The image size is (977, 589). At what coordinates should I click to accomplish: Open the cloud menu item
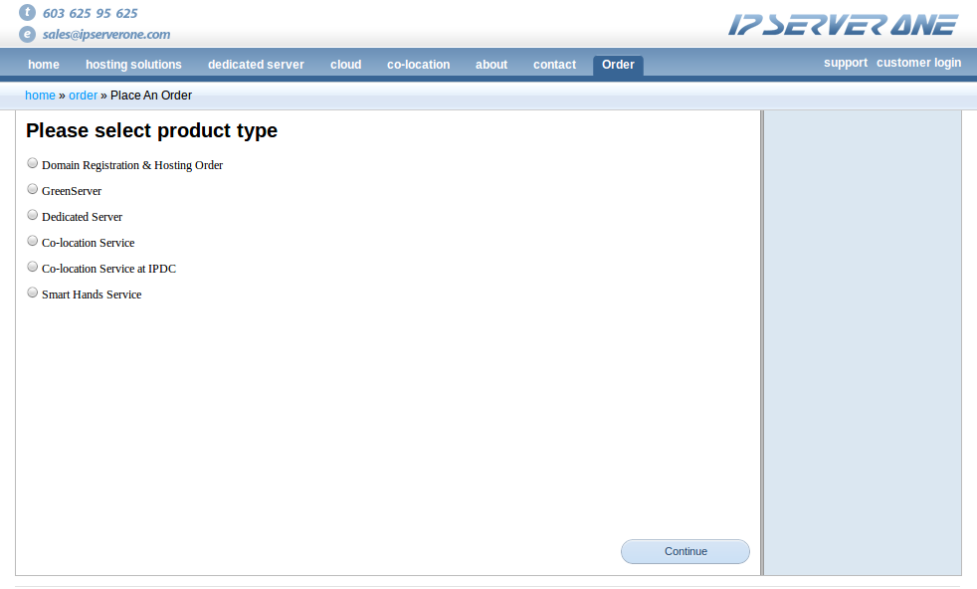(346, 65)
